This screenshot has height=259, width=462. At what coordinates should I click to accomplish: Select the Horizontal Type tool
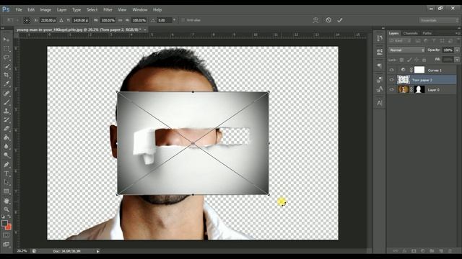click(6, 173)
